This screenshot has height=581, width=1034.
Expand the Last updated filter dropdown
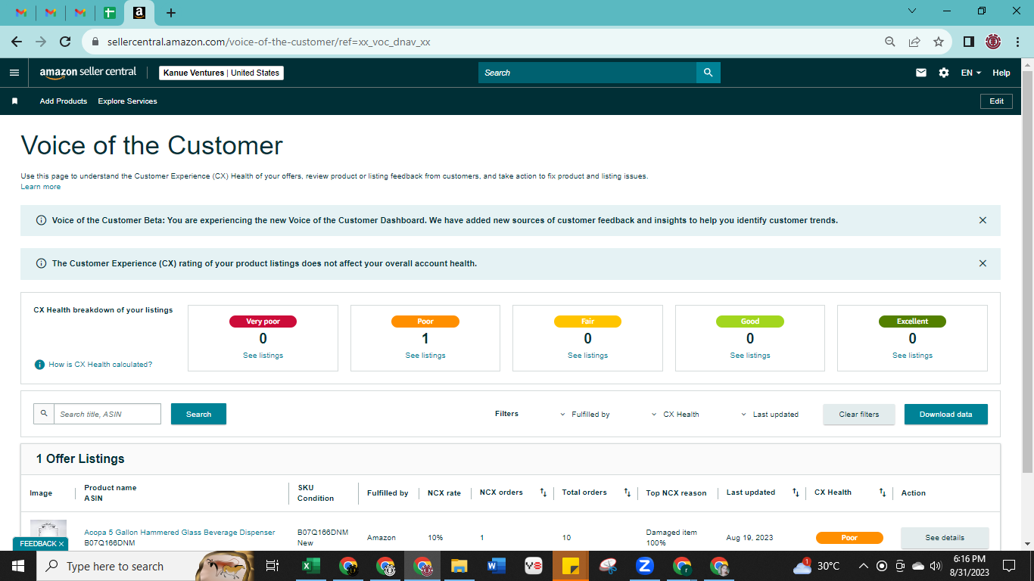pos(769,415)
